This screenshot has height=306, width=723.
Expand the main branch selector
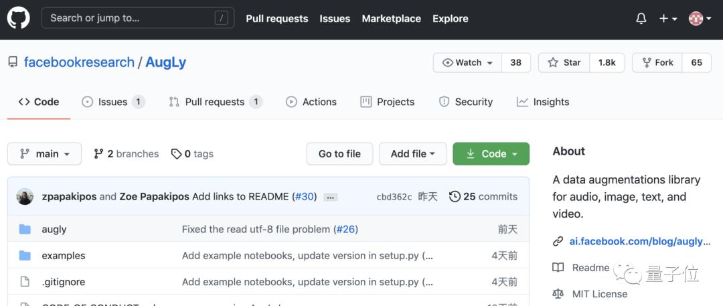(x=44, y=154)
